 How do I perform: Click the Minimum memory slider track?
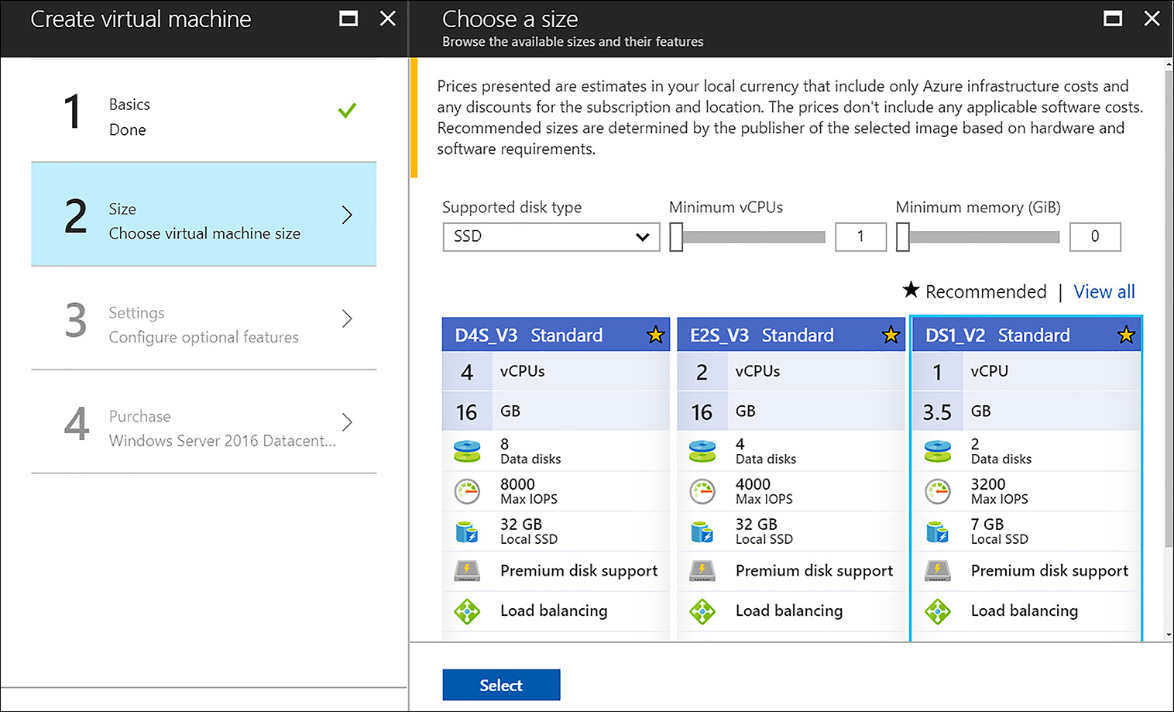pyautogui.click(x=983, y=237)
